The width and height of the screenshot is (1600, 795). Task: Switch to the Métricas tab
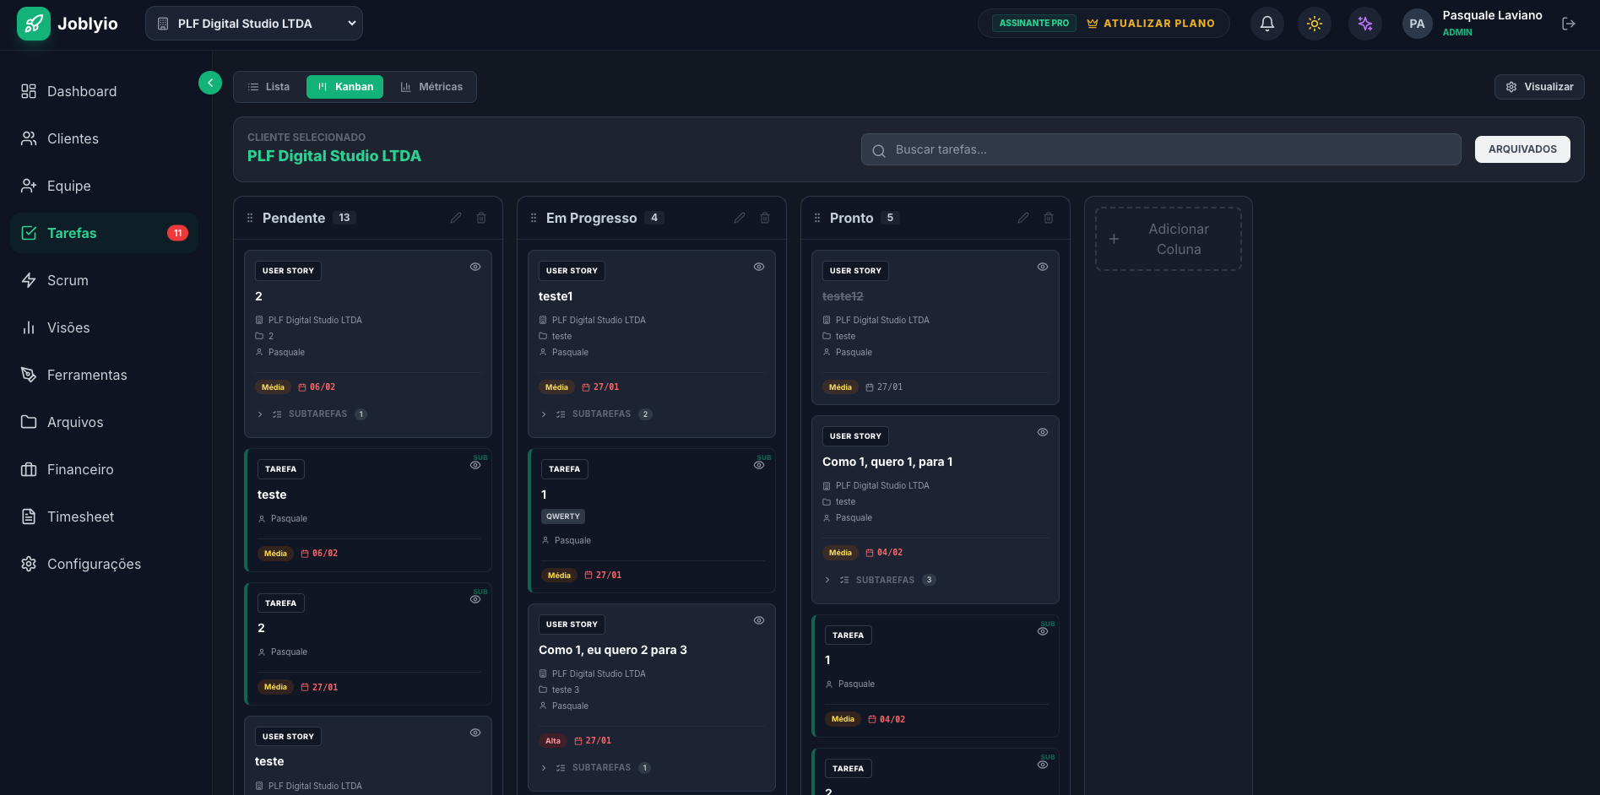click(431, 87)
